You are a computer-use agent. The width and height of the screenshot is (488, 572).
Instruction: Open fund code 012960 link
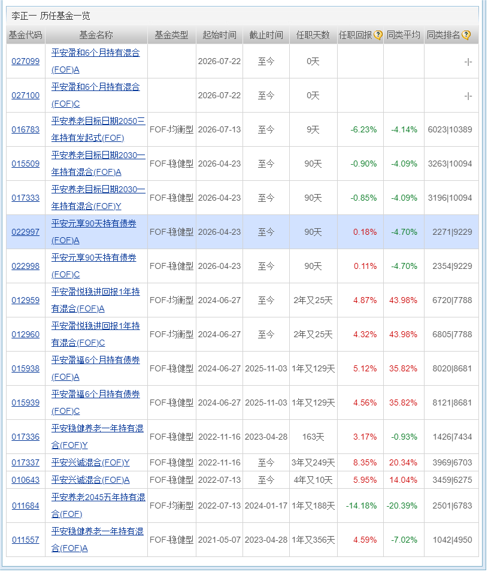tap(26, 335)
